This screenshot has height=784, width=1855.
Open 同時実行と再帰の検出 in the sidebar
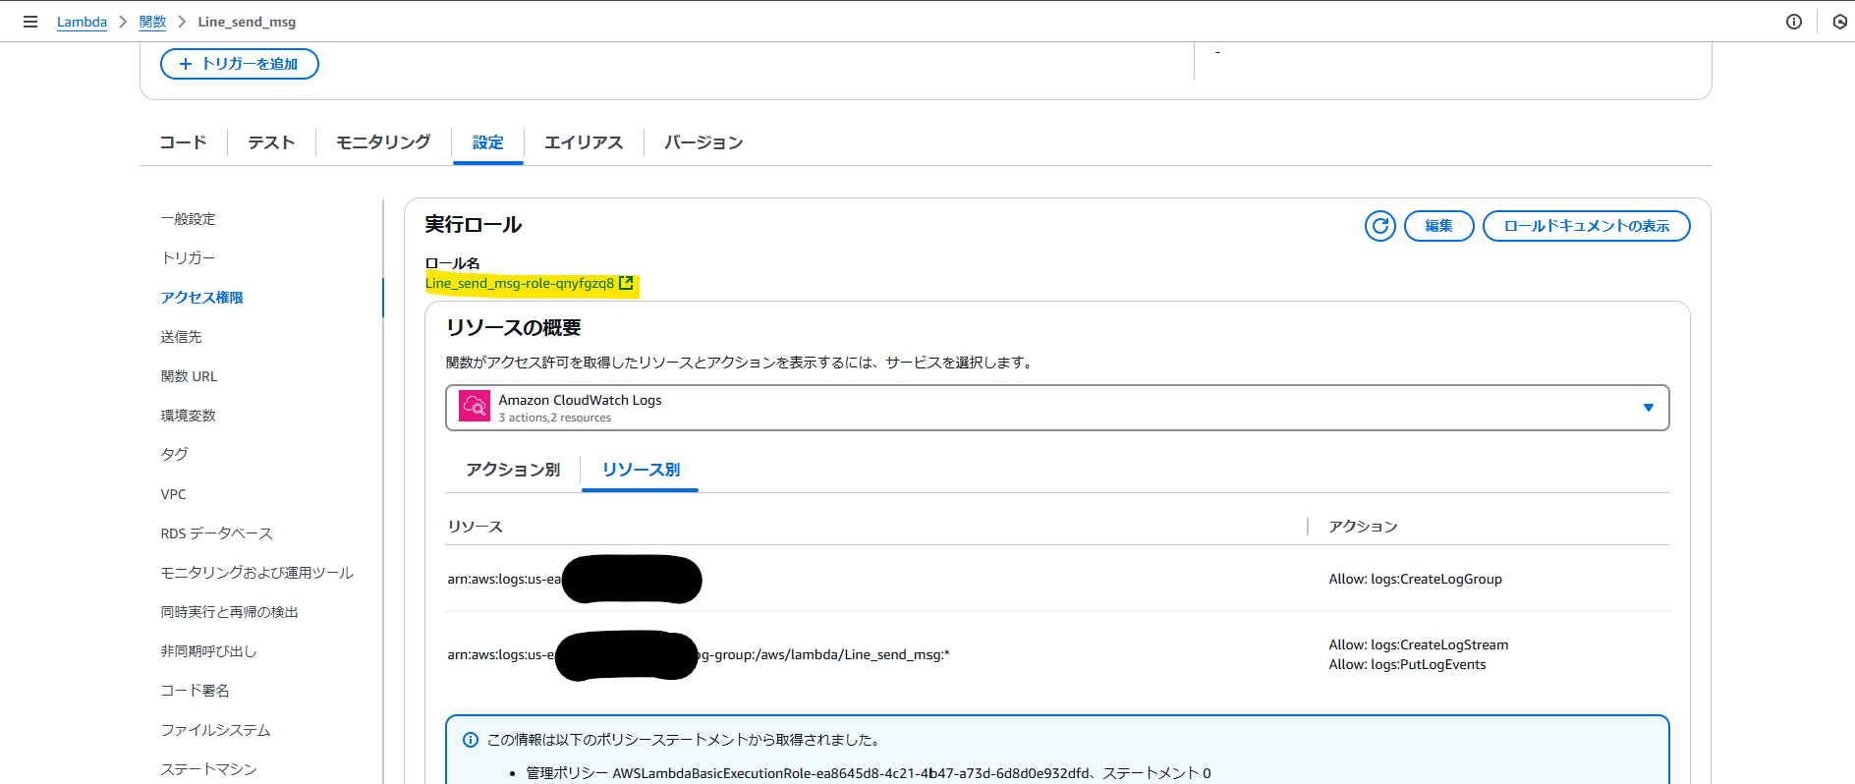tap(230, 612)
